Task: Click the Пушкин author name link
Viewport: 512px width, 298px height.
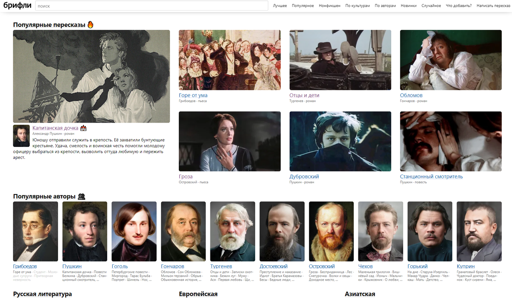Action: point(72,266)
